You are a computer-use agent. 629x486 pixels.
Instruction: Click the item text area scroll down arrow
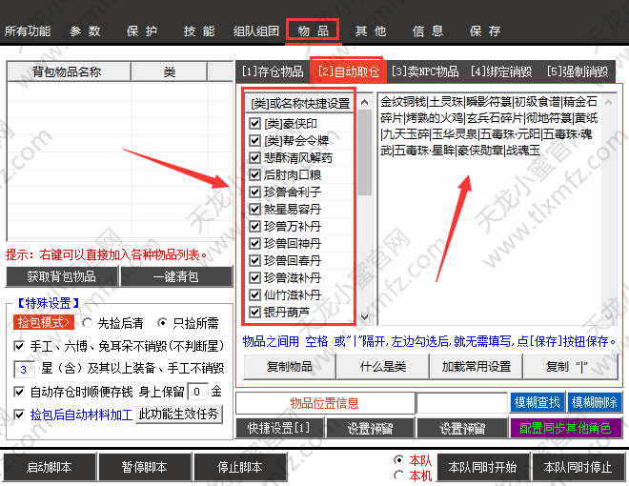tap(609, 316)
